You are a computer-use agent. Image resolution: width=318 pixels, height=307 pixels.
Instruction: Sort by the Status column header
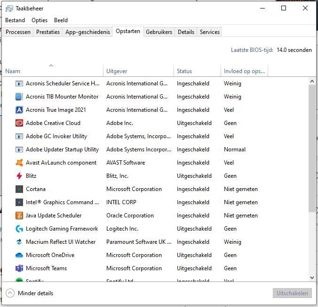pos(197,71)
